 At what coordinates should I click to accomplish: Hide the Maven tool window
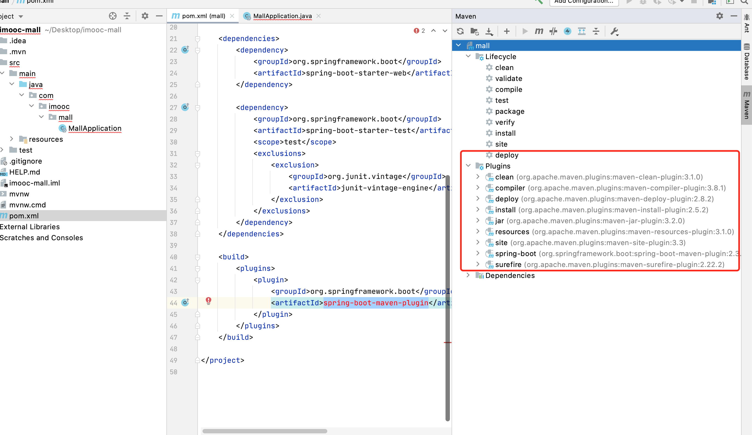coord(734,16)
